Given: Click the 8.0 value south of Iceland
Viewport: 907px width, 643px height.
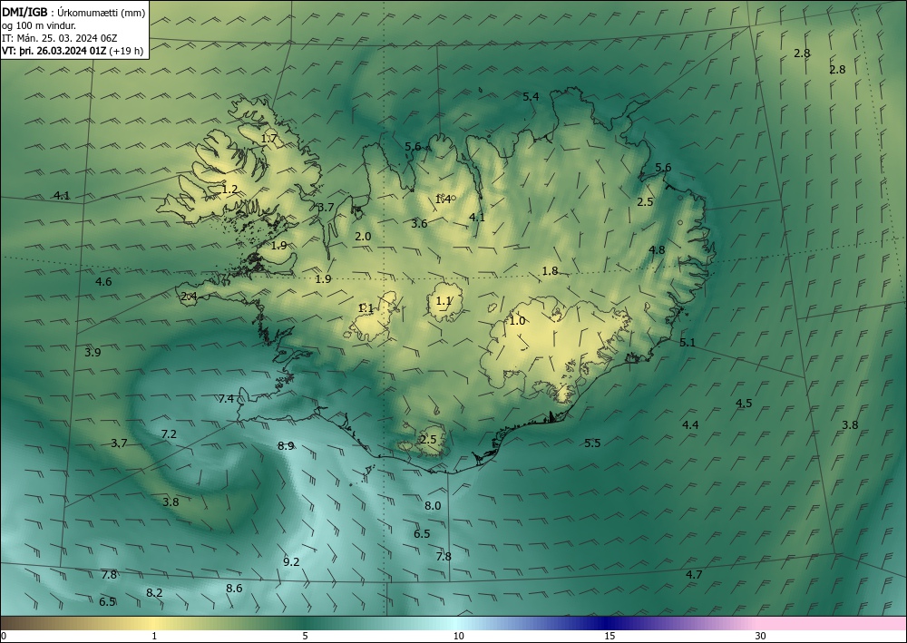Looking at the screenshot, I should 433,505.
